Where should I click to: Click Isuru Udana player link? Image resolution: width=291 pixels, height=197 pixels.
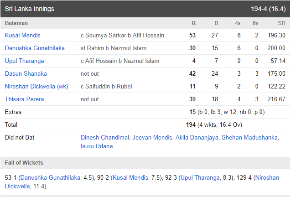pos(97,146)
